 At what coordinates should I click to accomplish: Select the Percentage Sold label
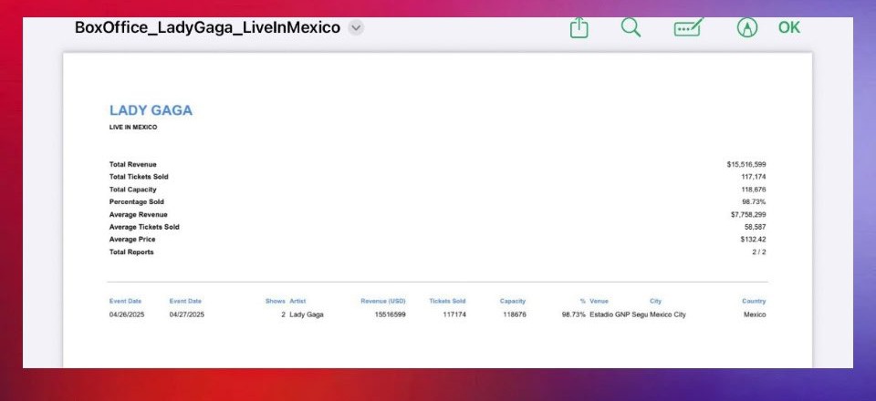tap(136, 202)
